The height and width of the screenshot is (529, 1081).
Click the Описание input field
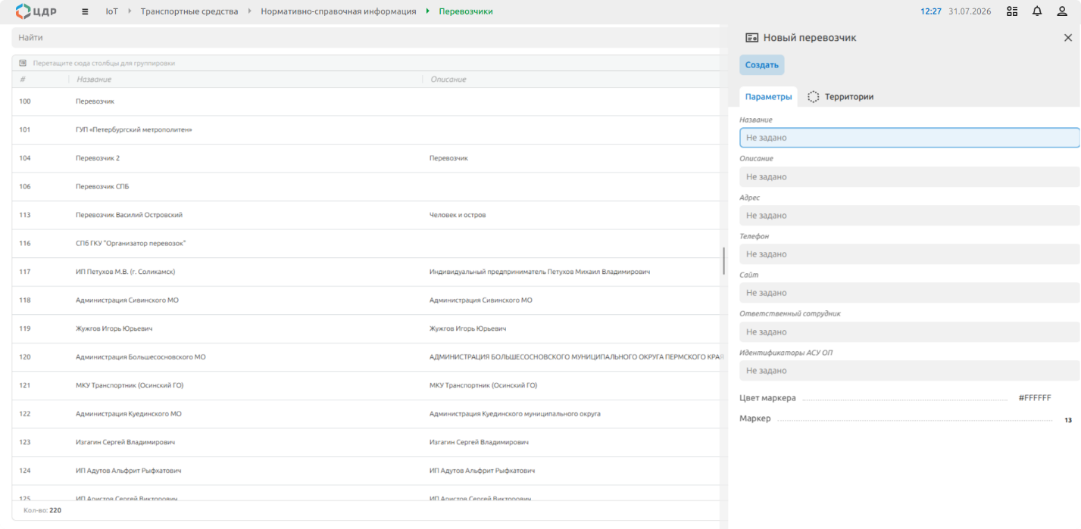909,176
